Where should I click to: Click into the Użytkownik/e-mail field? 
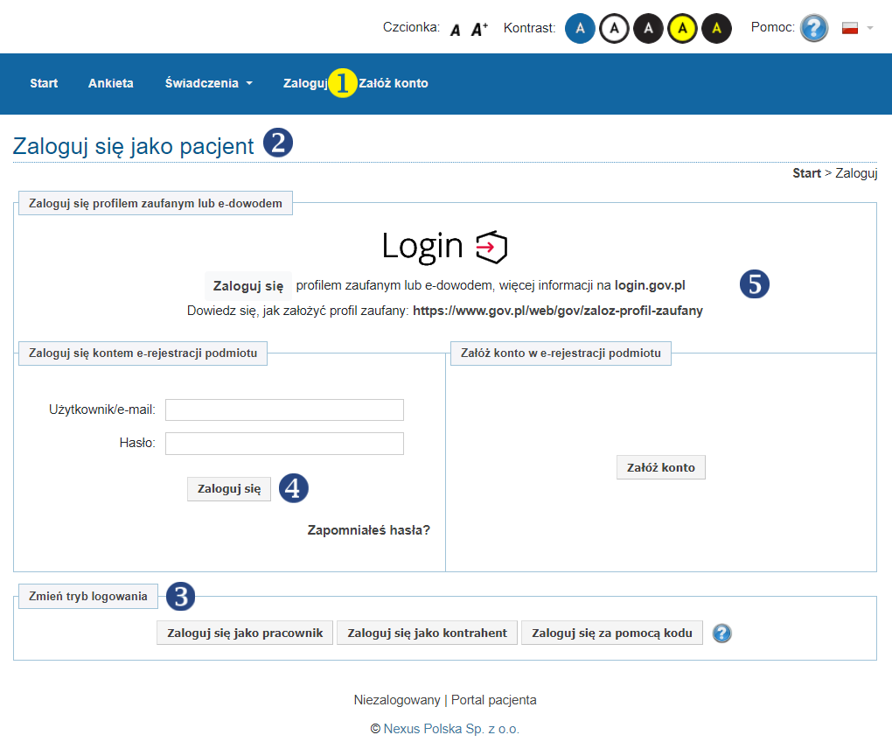pos(284,410)
